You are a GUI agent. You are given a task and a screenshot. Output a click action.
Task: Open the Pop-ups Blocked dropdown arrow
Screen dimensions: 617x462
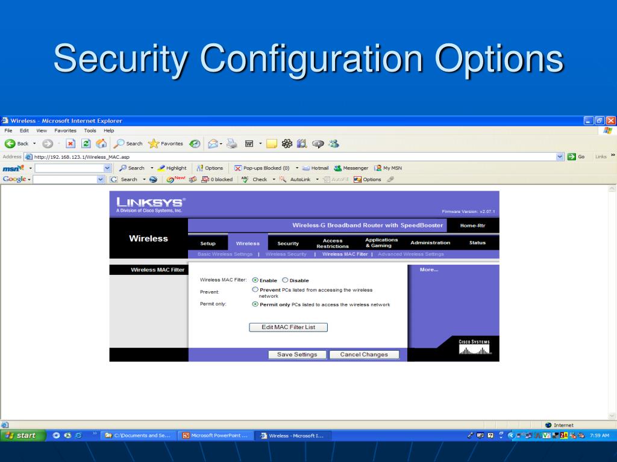pos(296,168)
